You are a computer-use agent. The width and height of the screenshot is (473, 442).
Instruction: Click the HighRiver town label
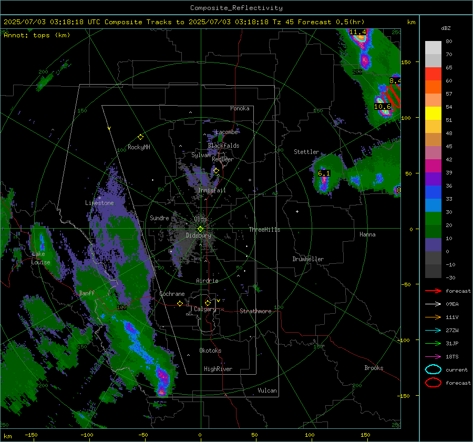218,369
